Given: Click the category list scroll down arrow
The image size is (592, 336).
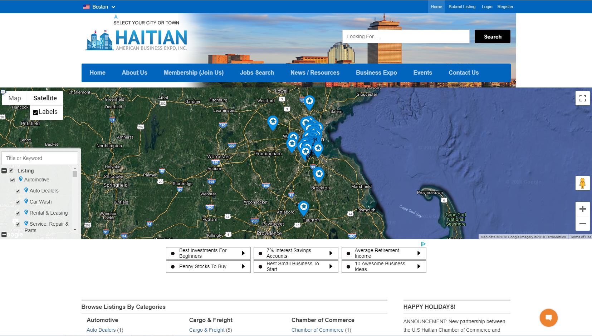Looking at the screenshot, I should click(75, 230).
